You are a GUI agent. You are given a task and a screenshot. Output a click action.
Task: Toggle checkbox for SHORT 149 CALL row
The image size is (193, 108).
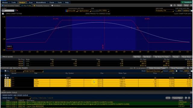click(6, 84)
